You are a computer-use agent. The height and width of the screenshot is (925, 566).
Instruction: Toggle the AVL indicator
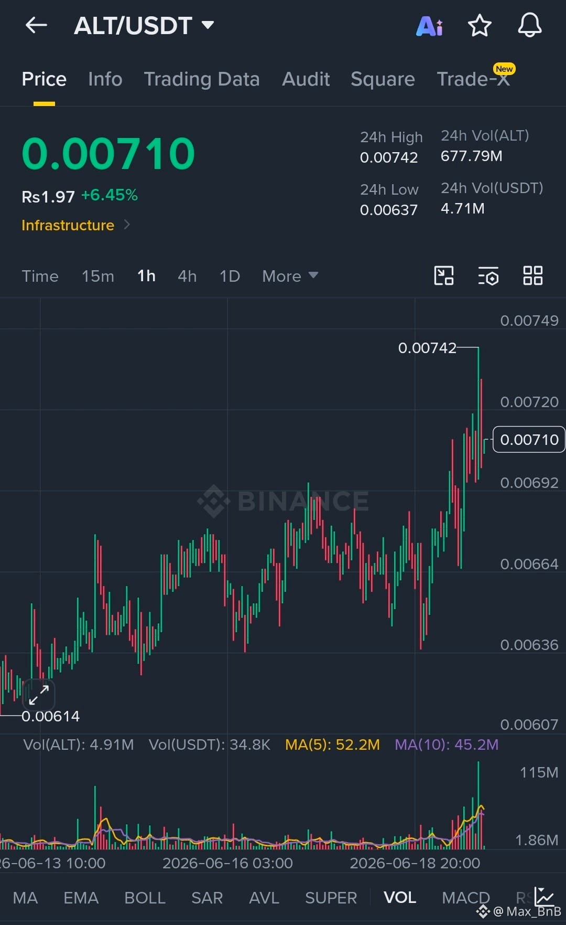264,898
